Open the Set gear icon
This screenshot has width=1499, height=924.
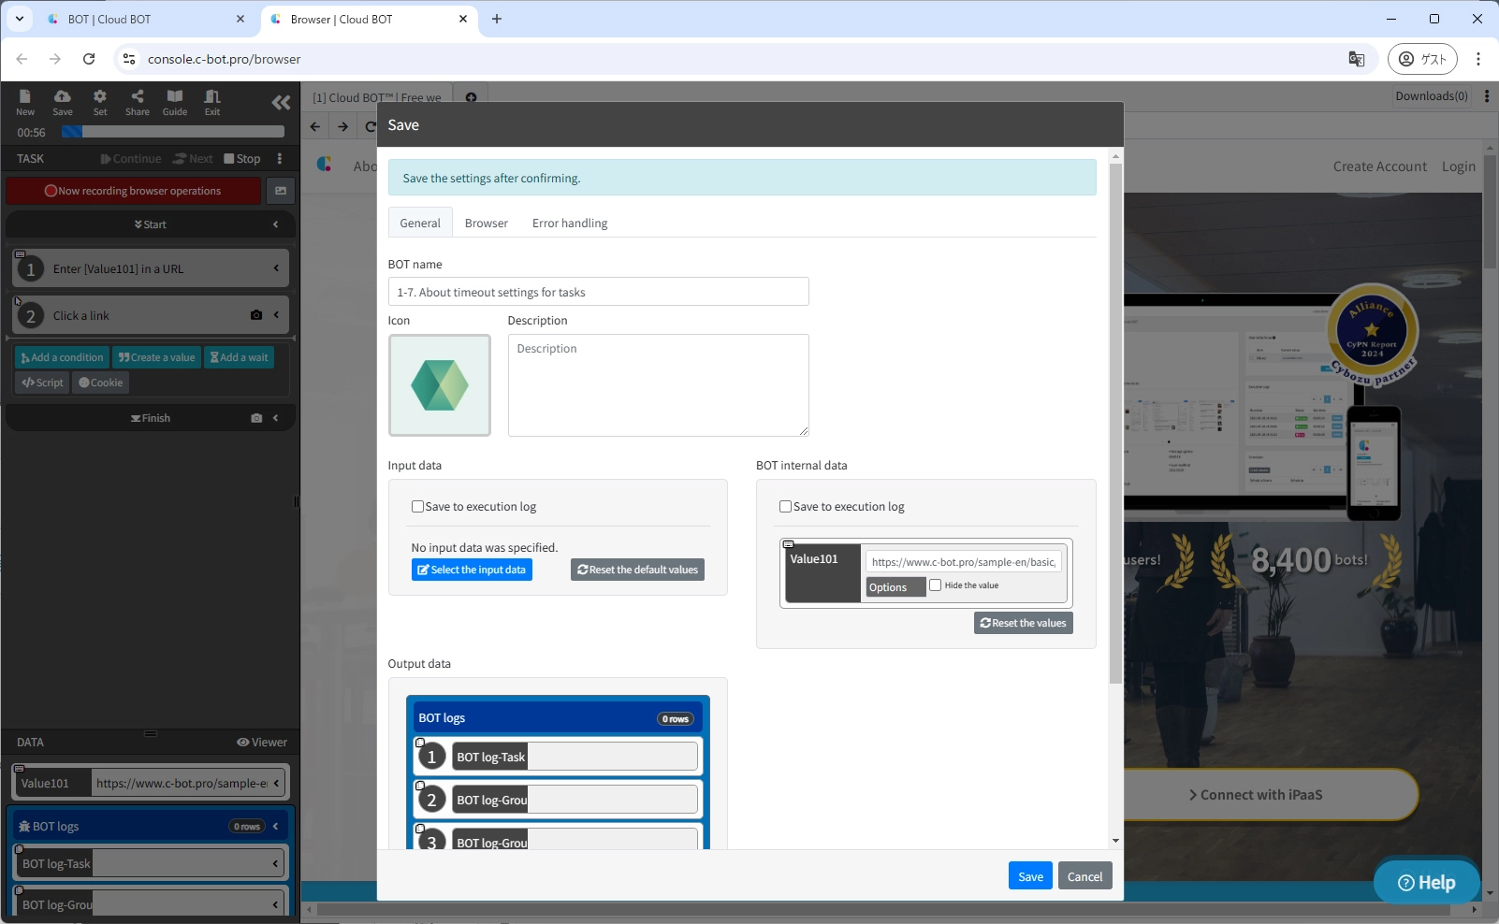click(100, 102)
